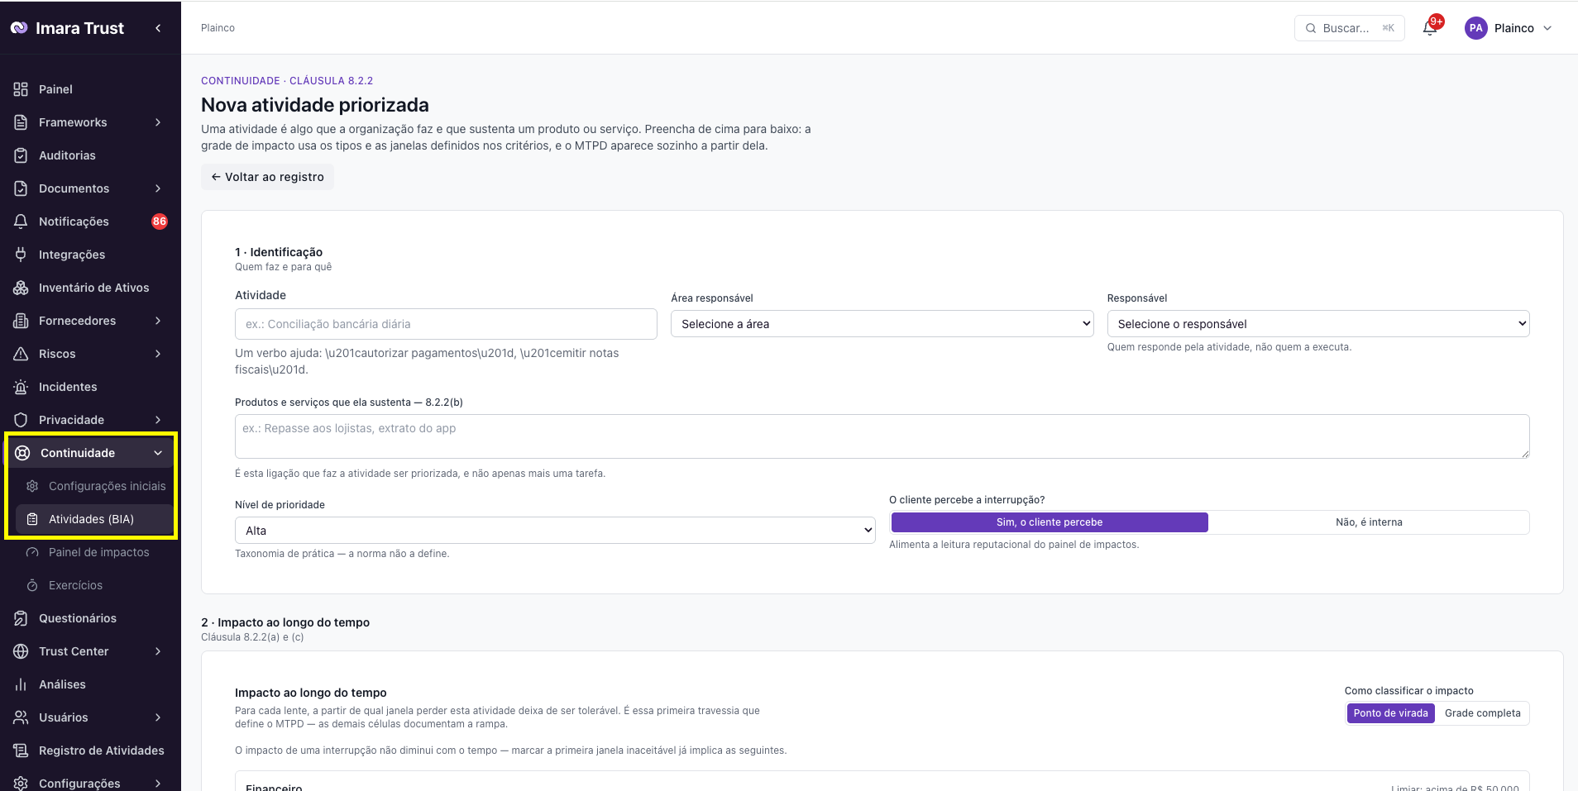Go to Documentos menu entry
This screenshot has width=1578, height=791.
pos(90,188)
